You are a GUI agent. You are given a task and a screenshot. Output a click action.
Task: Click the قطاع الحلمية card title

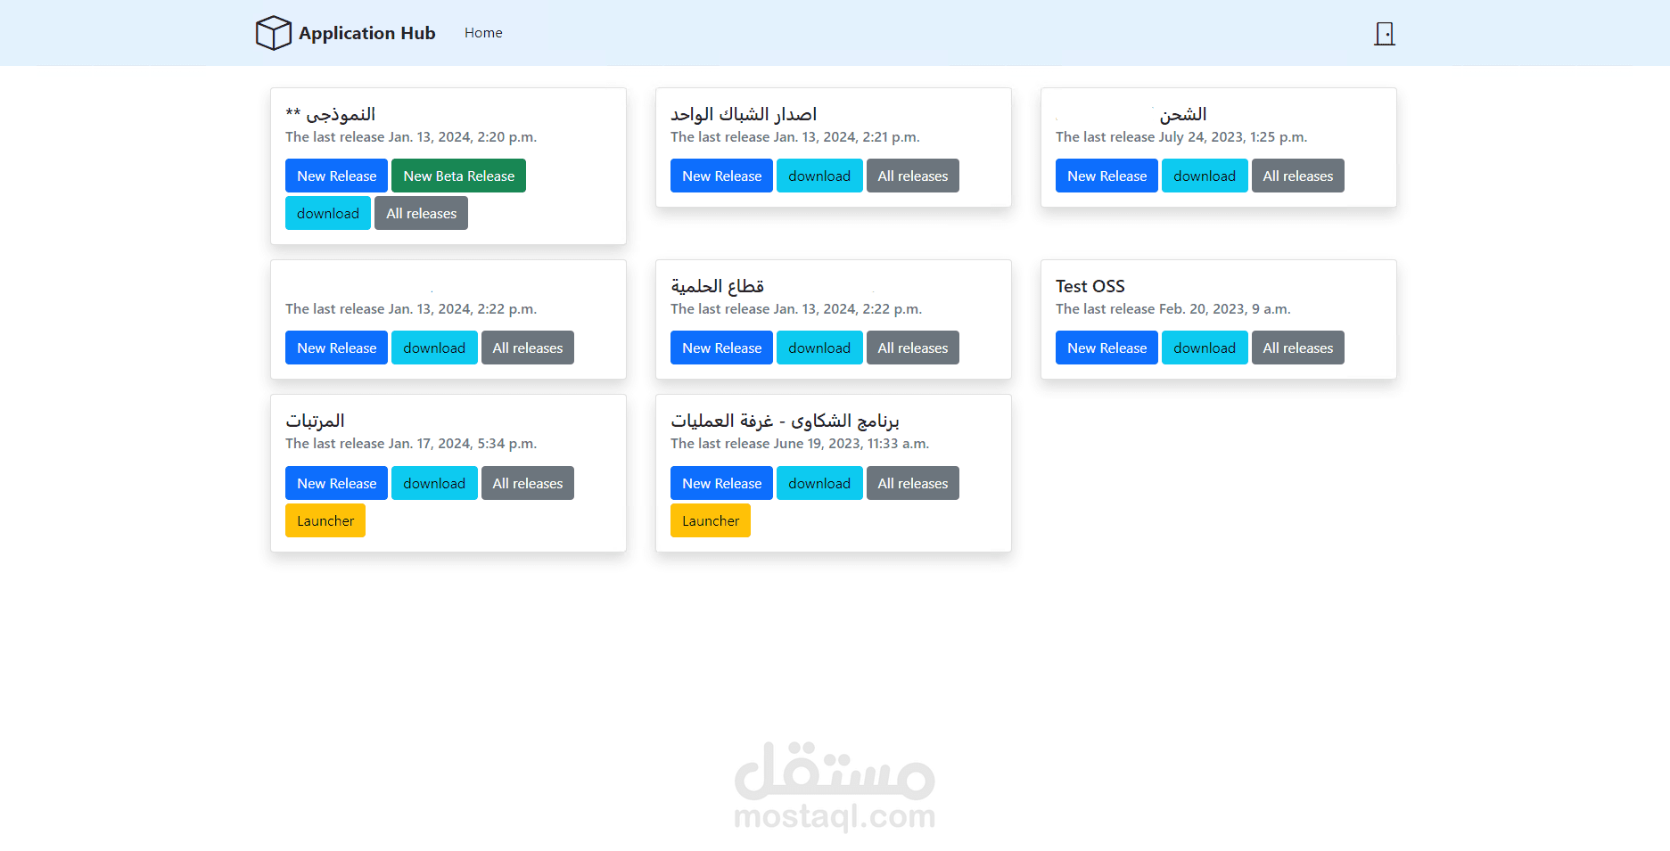coord(718,286)
